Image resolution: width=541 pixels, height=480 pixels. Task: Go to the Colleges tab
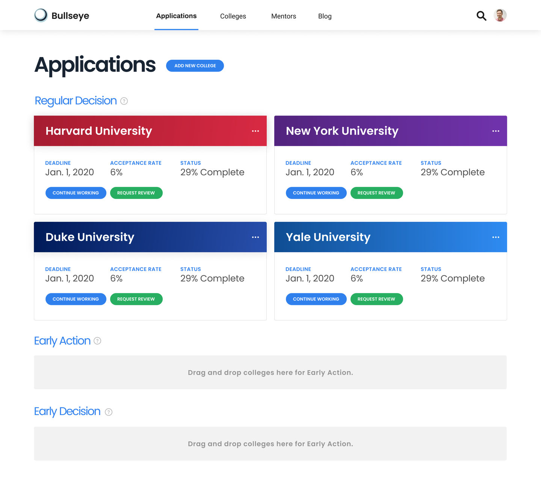pos(233,16)
